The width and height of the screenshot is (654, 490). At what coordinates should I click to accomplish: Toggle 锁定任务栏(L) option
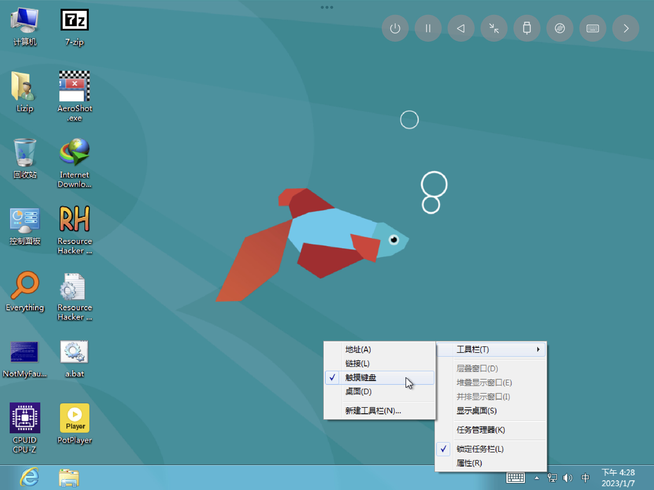pyautogui.click(x=491, y=449)
